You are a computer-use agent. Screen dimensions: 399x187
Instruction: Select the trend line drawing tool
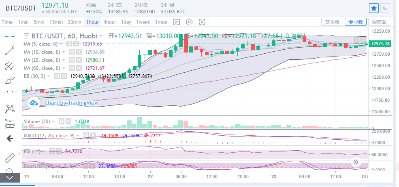(x=10, y=51)
